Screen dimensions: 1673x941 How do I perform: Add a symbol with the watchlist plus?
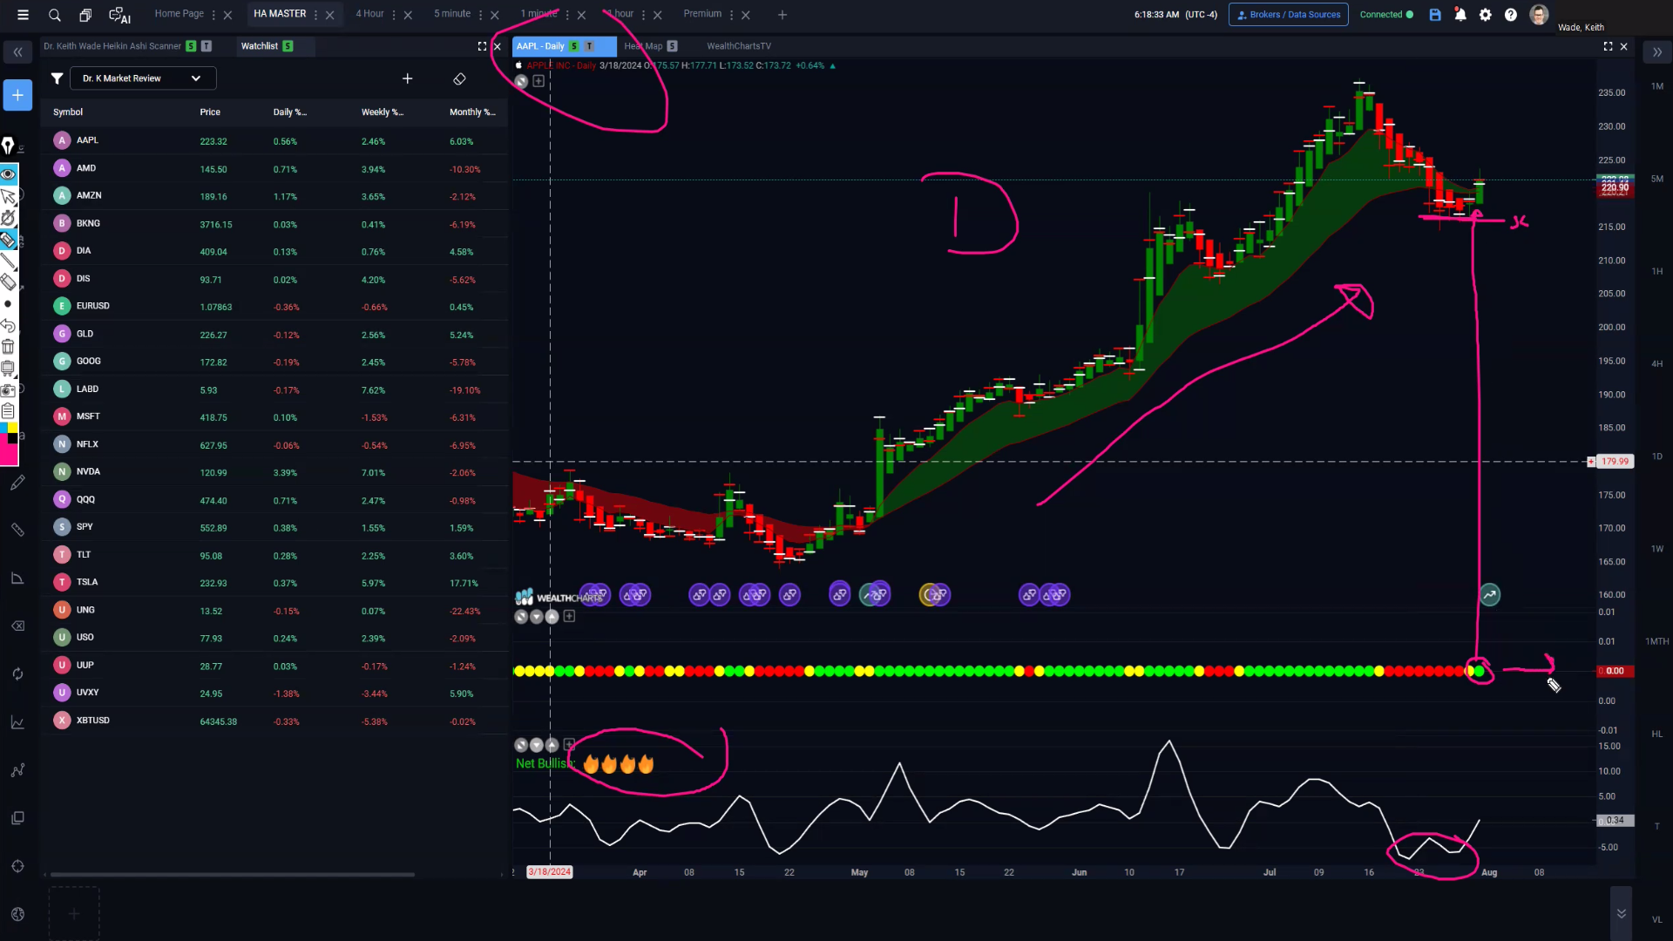(407, 78)
